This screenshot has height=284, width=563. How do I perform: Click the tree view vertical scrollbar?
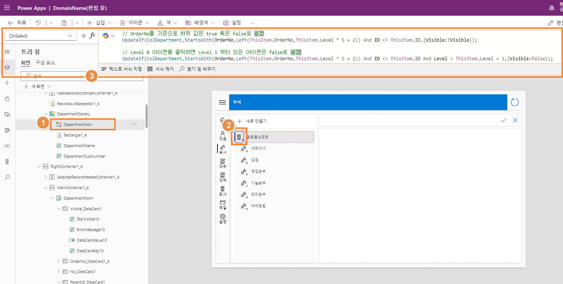coord(147,116)
